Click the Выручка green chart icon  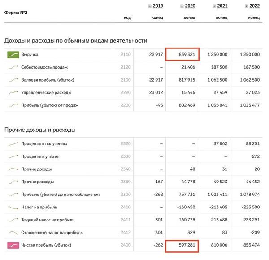(x=13, y=55)
